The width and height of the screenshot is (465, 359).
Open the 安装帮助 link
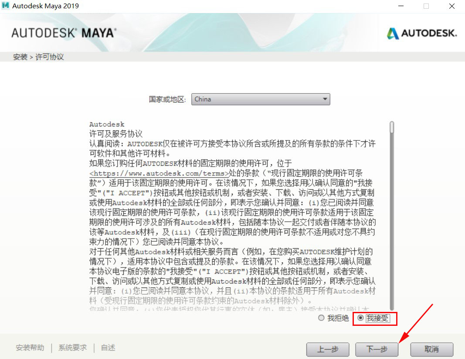click(30, 348)
